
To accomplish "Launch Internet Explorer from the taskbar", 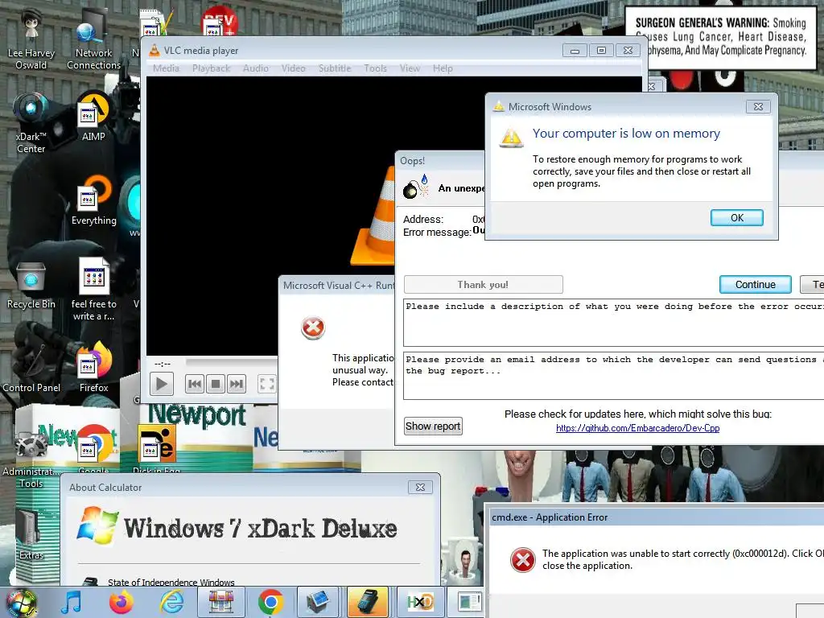I will point(172,602).
